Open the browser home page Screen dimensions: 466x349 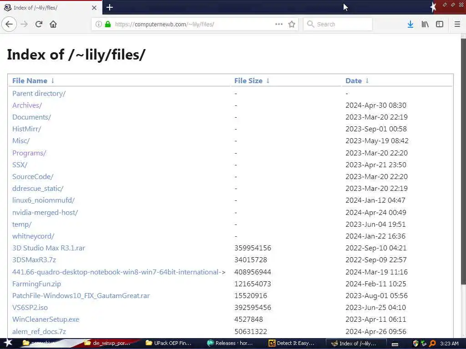click(x=53, y=24)
